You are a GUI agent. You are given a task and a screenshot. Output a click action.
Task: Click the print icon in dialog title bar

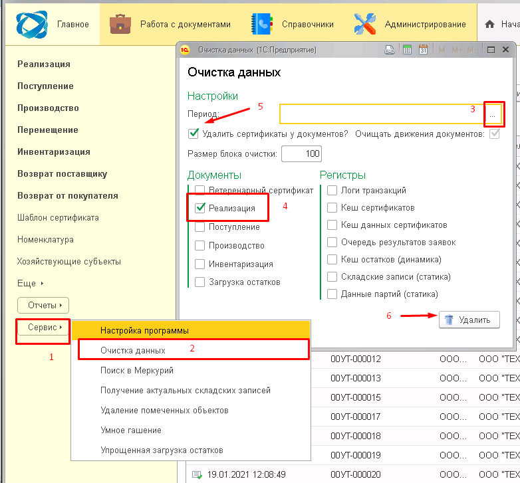(391, 50)
